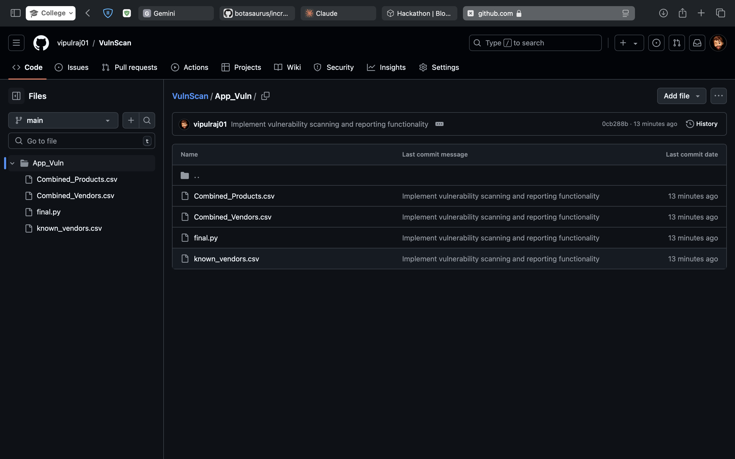Open the Add file dropdown

click(681, 96)
